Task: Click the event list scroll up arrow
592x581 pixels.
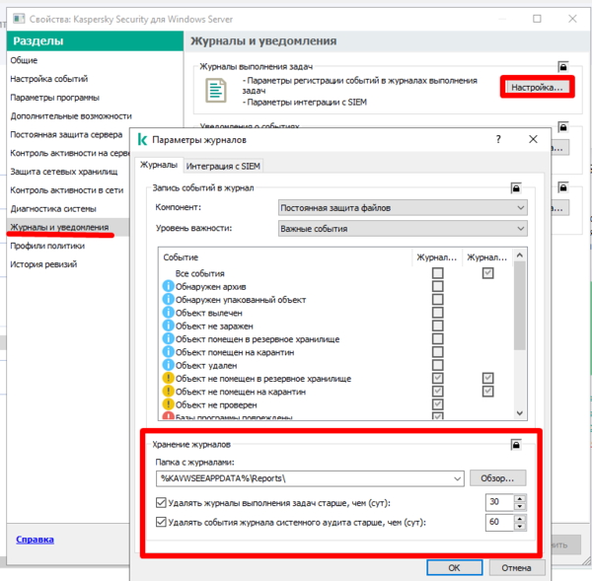Action: pos(520,255)
